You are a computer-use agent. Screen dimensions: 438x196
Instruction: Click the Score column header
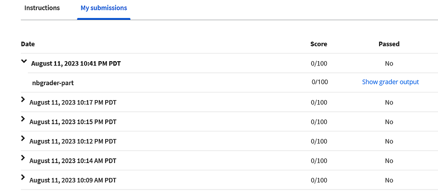pyautogui.click(x=319, y=44)
